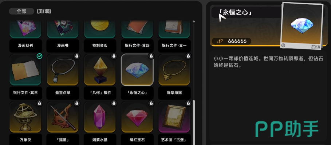This screenshot has height=145, width=331.
Task: Select the 绯红宝石 red gemstone item
Action: click(x=137, y=117)
